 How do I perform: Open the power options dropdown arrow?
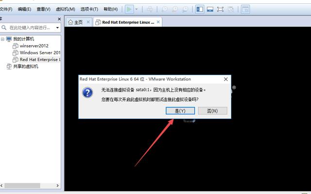[137, 9]
